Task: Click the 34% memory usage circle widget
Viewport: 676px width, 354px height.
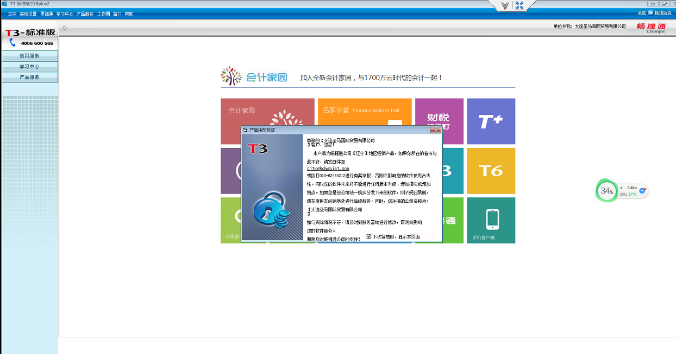Action: (606, 191)
